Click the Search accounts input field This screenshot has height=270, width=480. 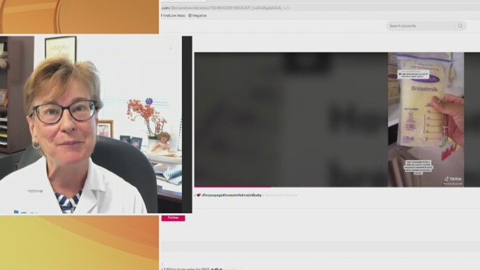(x=426, y=26)
